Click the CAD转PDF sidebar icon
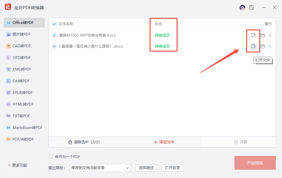Screen dimensions: 282x178 [x=9, y=46]
